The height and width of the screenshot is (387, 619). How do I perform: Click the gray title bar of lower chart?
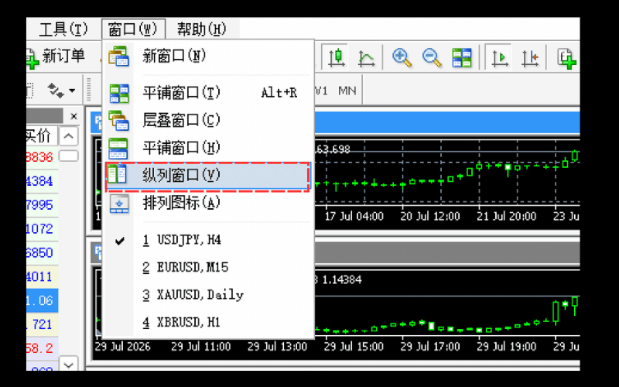coord(447,253)
